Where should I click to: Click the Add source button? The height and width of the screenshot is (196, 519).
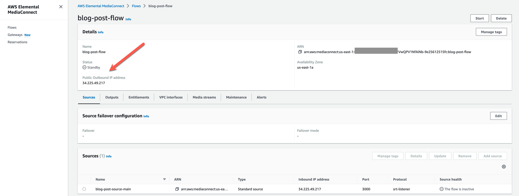pos(493,156)
